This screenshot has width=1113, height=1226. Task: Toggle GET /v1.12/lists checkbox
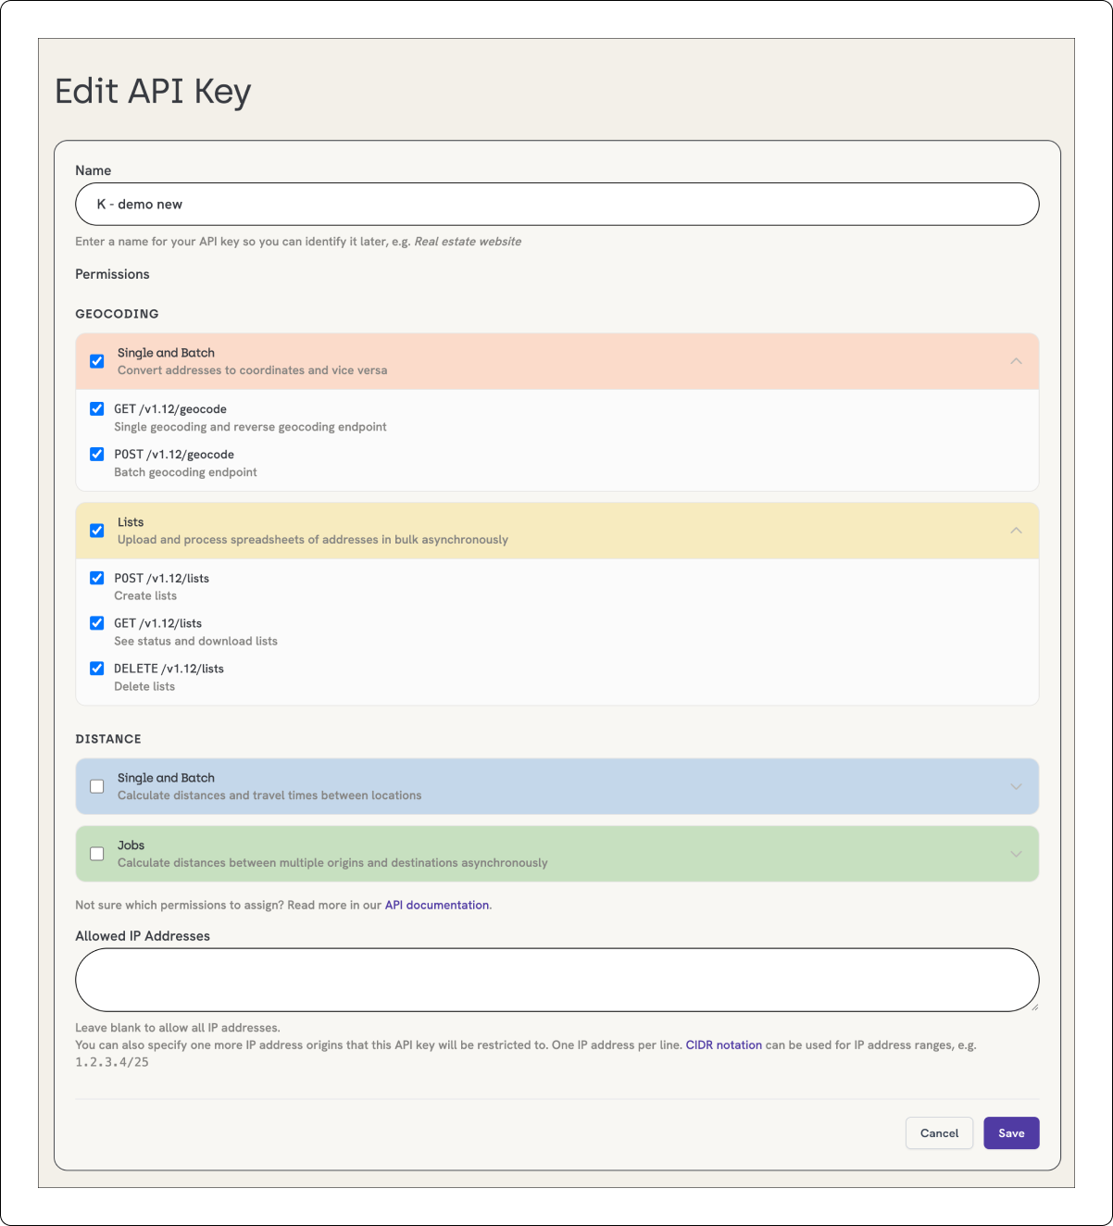[x=96, y=623]
